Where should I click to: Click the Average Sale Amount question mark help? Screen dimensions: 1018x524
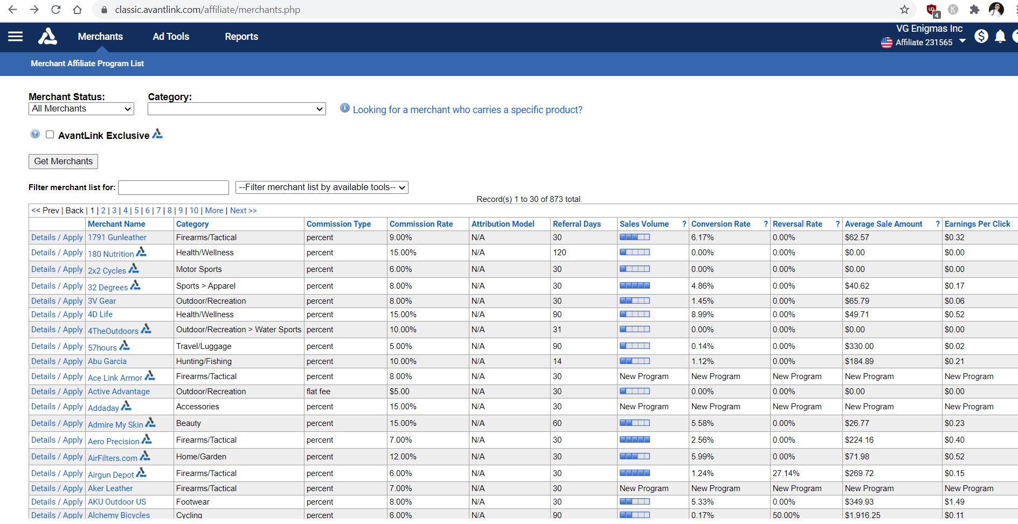point(938,224)
